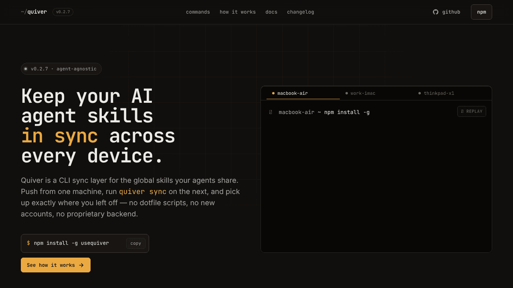
Task: Open the changelog nav link
Action: pyautogui.click(x=301, y=12)
